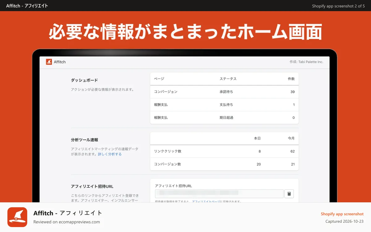Click the 本日 column header
This screenshot has height=232, width=371.
click(x=257, y=139)
